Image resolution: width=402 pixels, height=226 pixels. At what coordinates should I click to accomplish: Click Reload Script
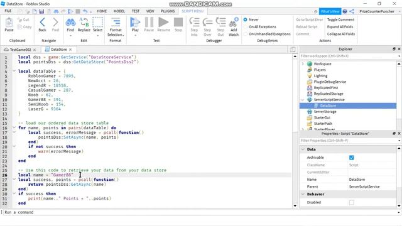point(307,27)
